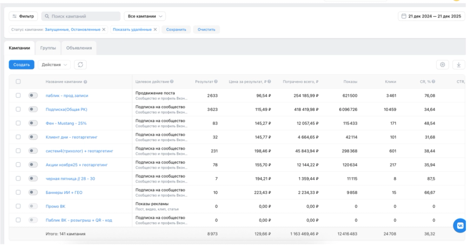The height and width of the screenshot is (248, 471).
Task: Toggle the switch for паблик - прод.записи
Action: [x=33, y=96]
